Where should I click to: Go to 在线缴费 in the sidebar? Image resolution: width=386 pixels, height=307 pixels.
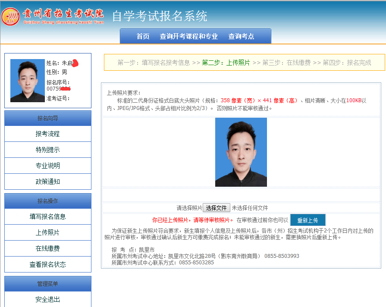48,249
